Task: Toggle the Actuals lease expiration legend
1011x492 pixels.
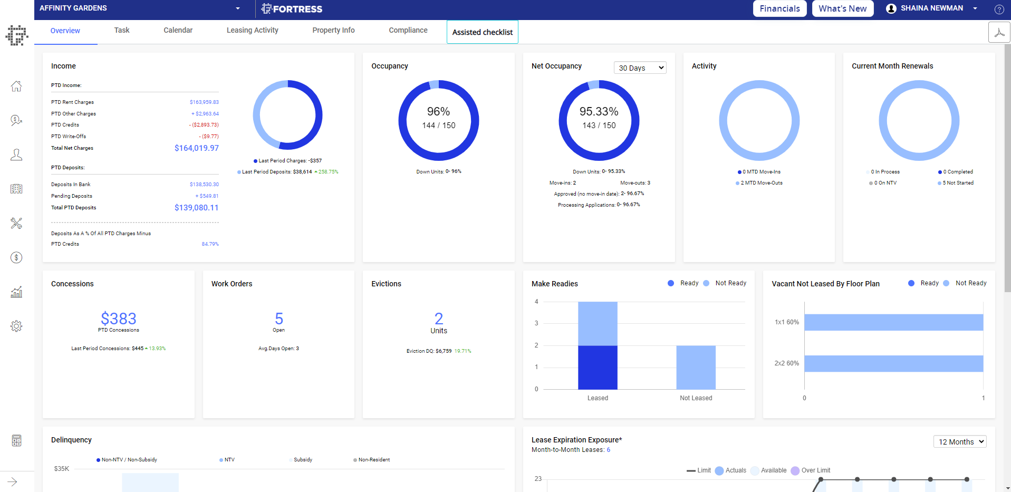Action: (x=730, y=470)
